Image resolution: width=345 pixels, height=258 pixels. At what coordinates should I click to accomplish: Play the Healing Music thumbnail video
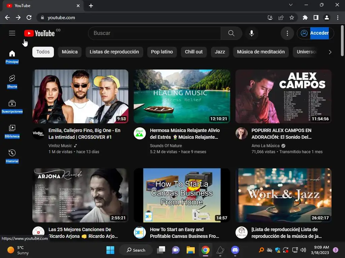coord(182,96)
